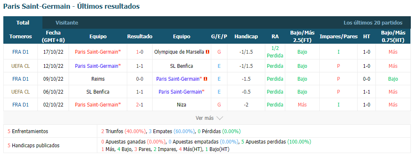The height and width of the screenshot is (156, 415).
Task: Click the Olympique de Marsella team name
Action: [x=179, y=52]
